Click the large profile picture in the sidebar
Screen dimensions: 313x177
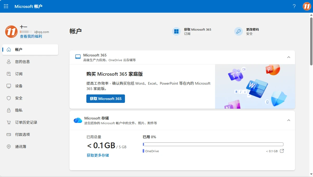click(11, 31)
